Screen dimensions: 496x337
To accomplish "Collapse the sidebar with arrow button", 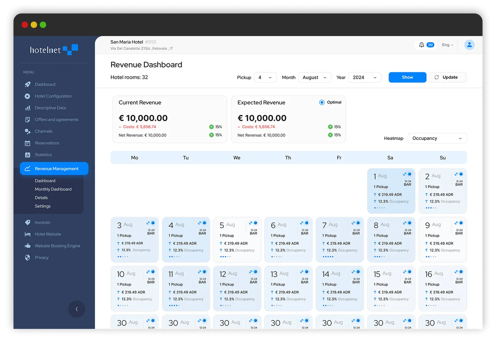I will 77,309.
